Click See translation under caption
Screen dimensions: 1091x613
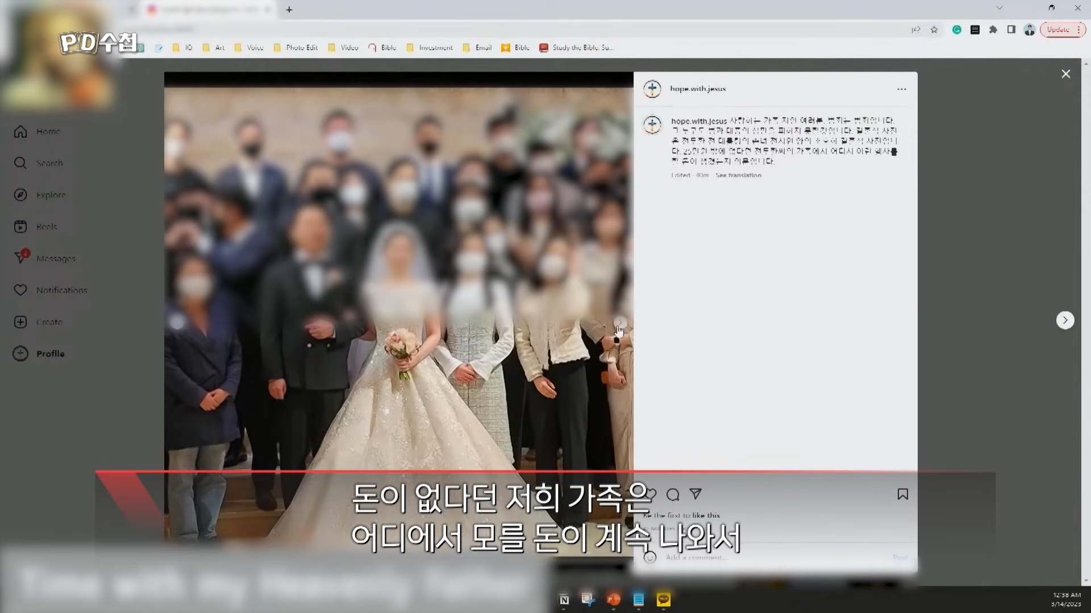(738, 175)
